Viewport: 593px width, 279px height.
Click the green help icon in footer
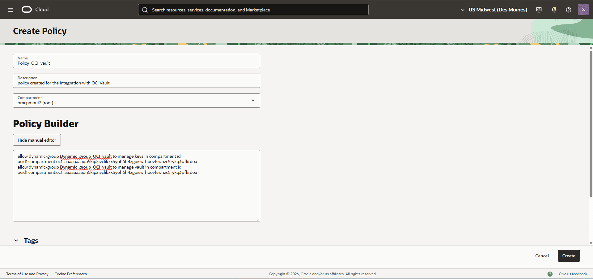(550, 274)
